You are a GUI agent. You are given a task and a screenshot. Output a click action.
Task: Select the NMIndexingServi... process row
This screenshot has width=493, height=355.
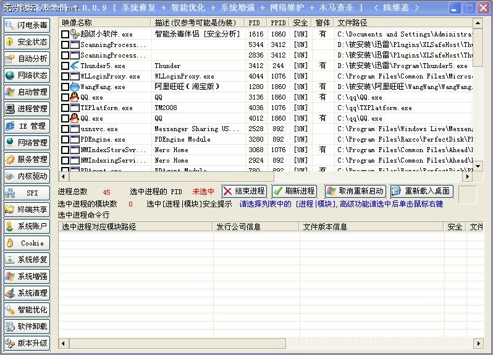pos(266,161)
